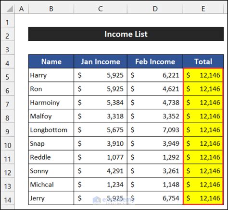This screenshot has width=228, height=210.
Task: Select row 3 header
Action: [x=7, y=48]
